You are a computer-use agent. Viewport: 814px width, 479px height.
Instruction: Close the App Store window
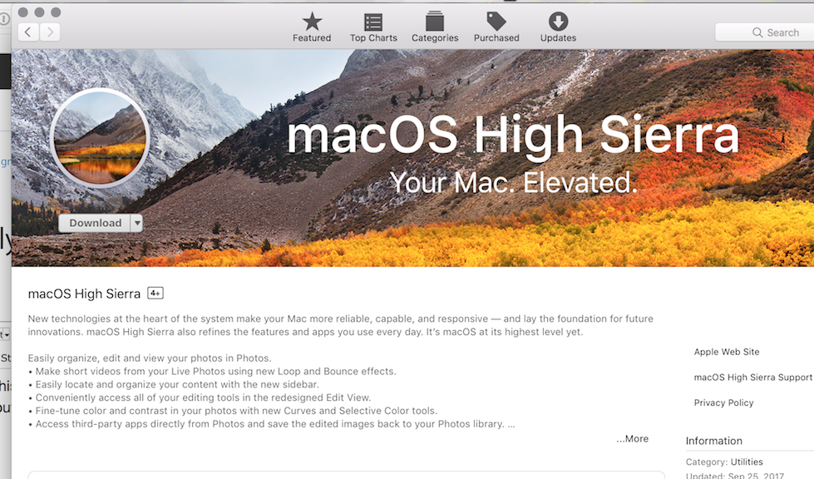click(x=22, y=12)
